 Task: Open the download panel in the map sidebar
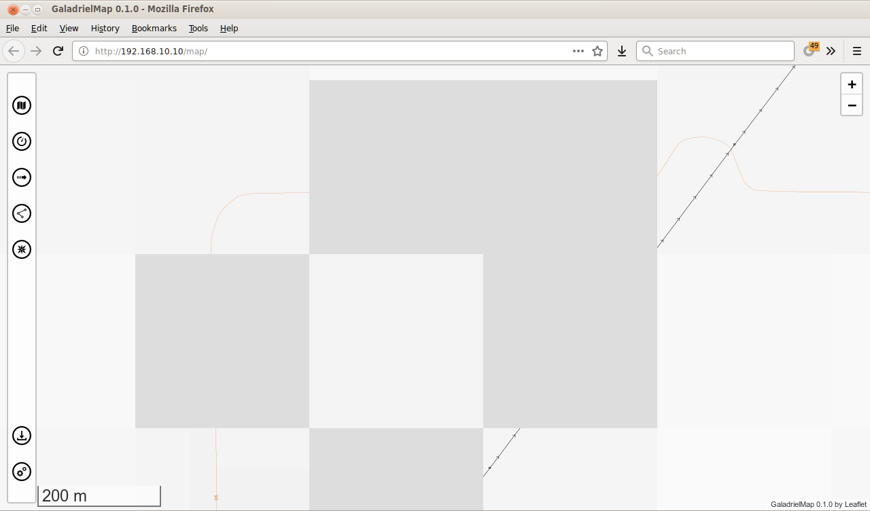click(x=22, y=436)
